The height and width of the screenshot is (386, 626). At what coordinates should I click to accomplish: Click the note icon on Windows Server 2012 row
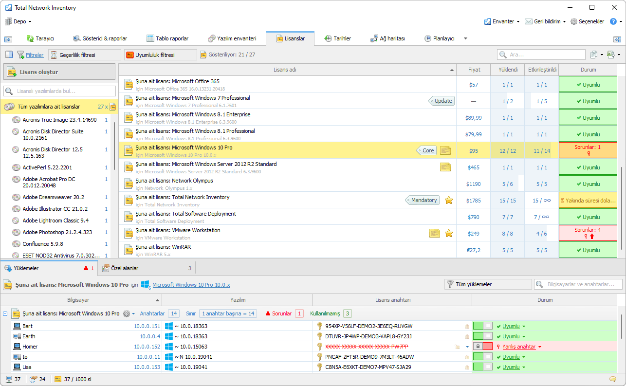pyautogui.click(x=445, y=167)
